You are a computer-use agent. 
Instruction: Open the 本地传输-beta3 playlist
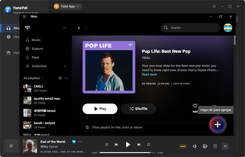pos(46,113)
